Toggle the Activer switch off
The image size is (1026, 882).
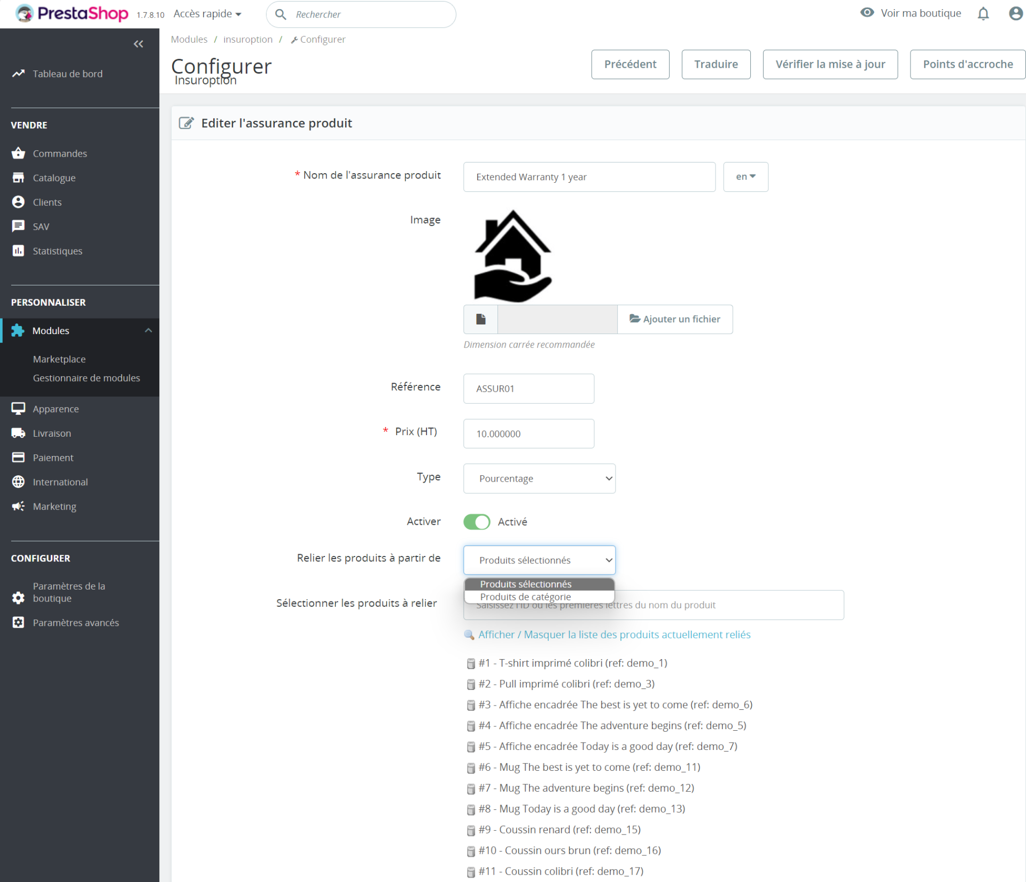[x=477, y=522]
